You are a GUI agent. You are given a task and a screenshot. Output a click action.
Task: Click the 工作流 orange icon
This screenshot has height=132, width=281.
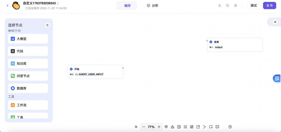(x=13, y=105)
